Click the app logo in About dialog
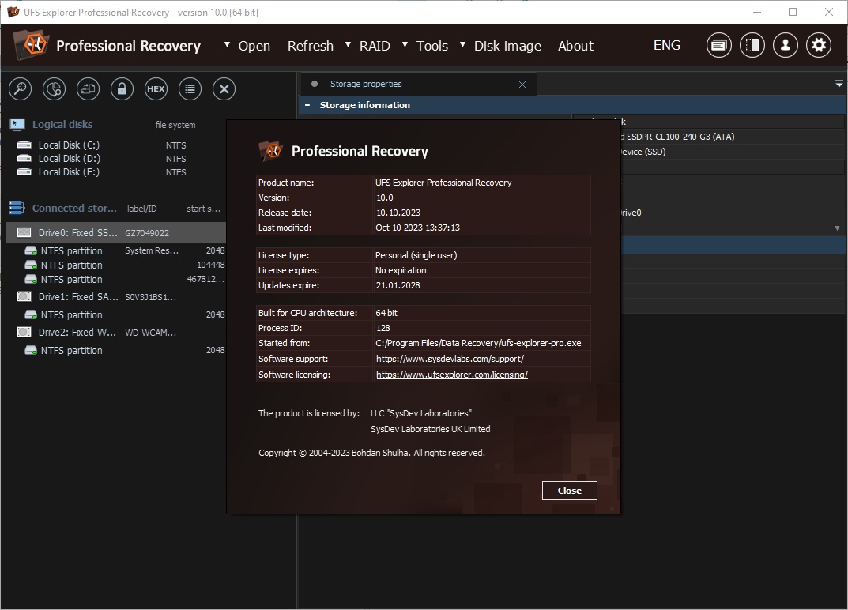 pos(271,150)
